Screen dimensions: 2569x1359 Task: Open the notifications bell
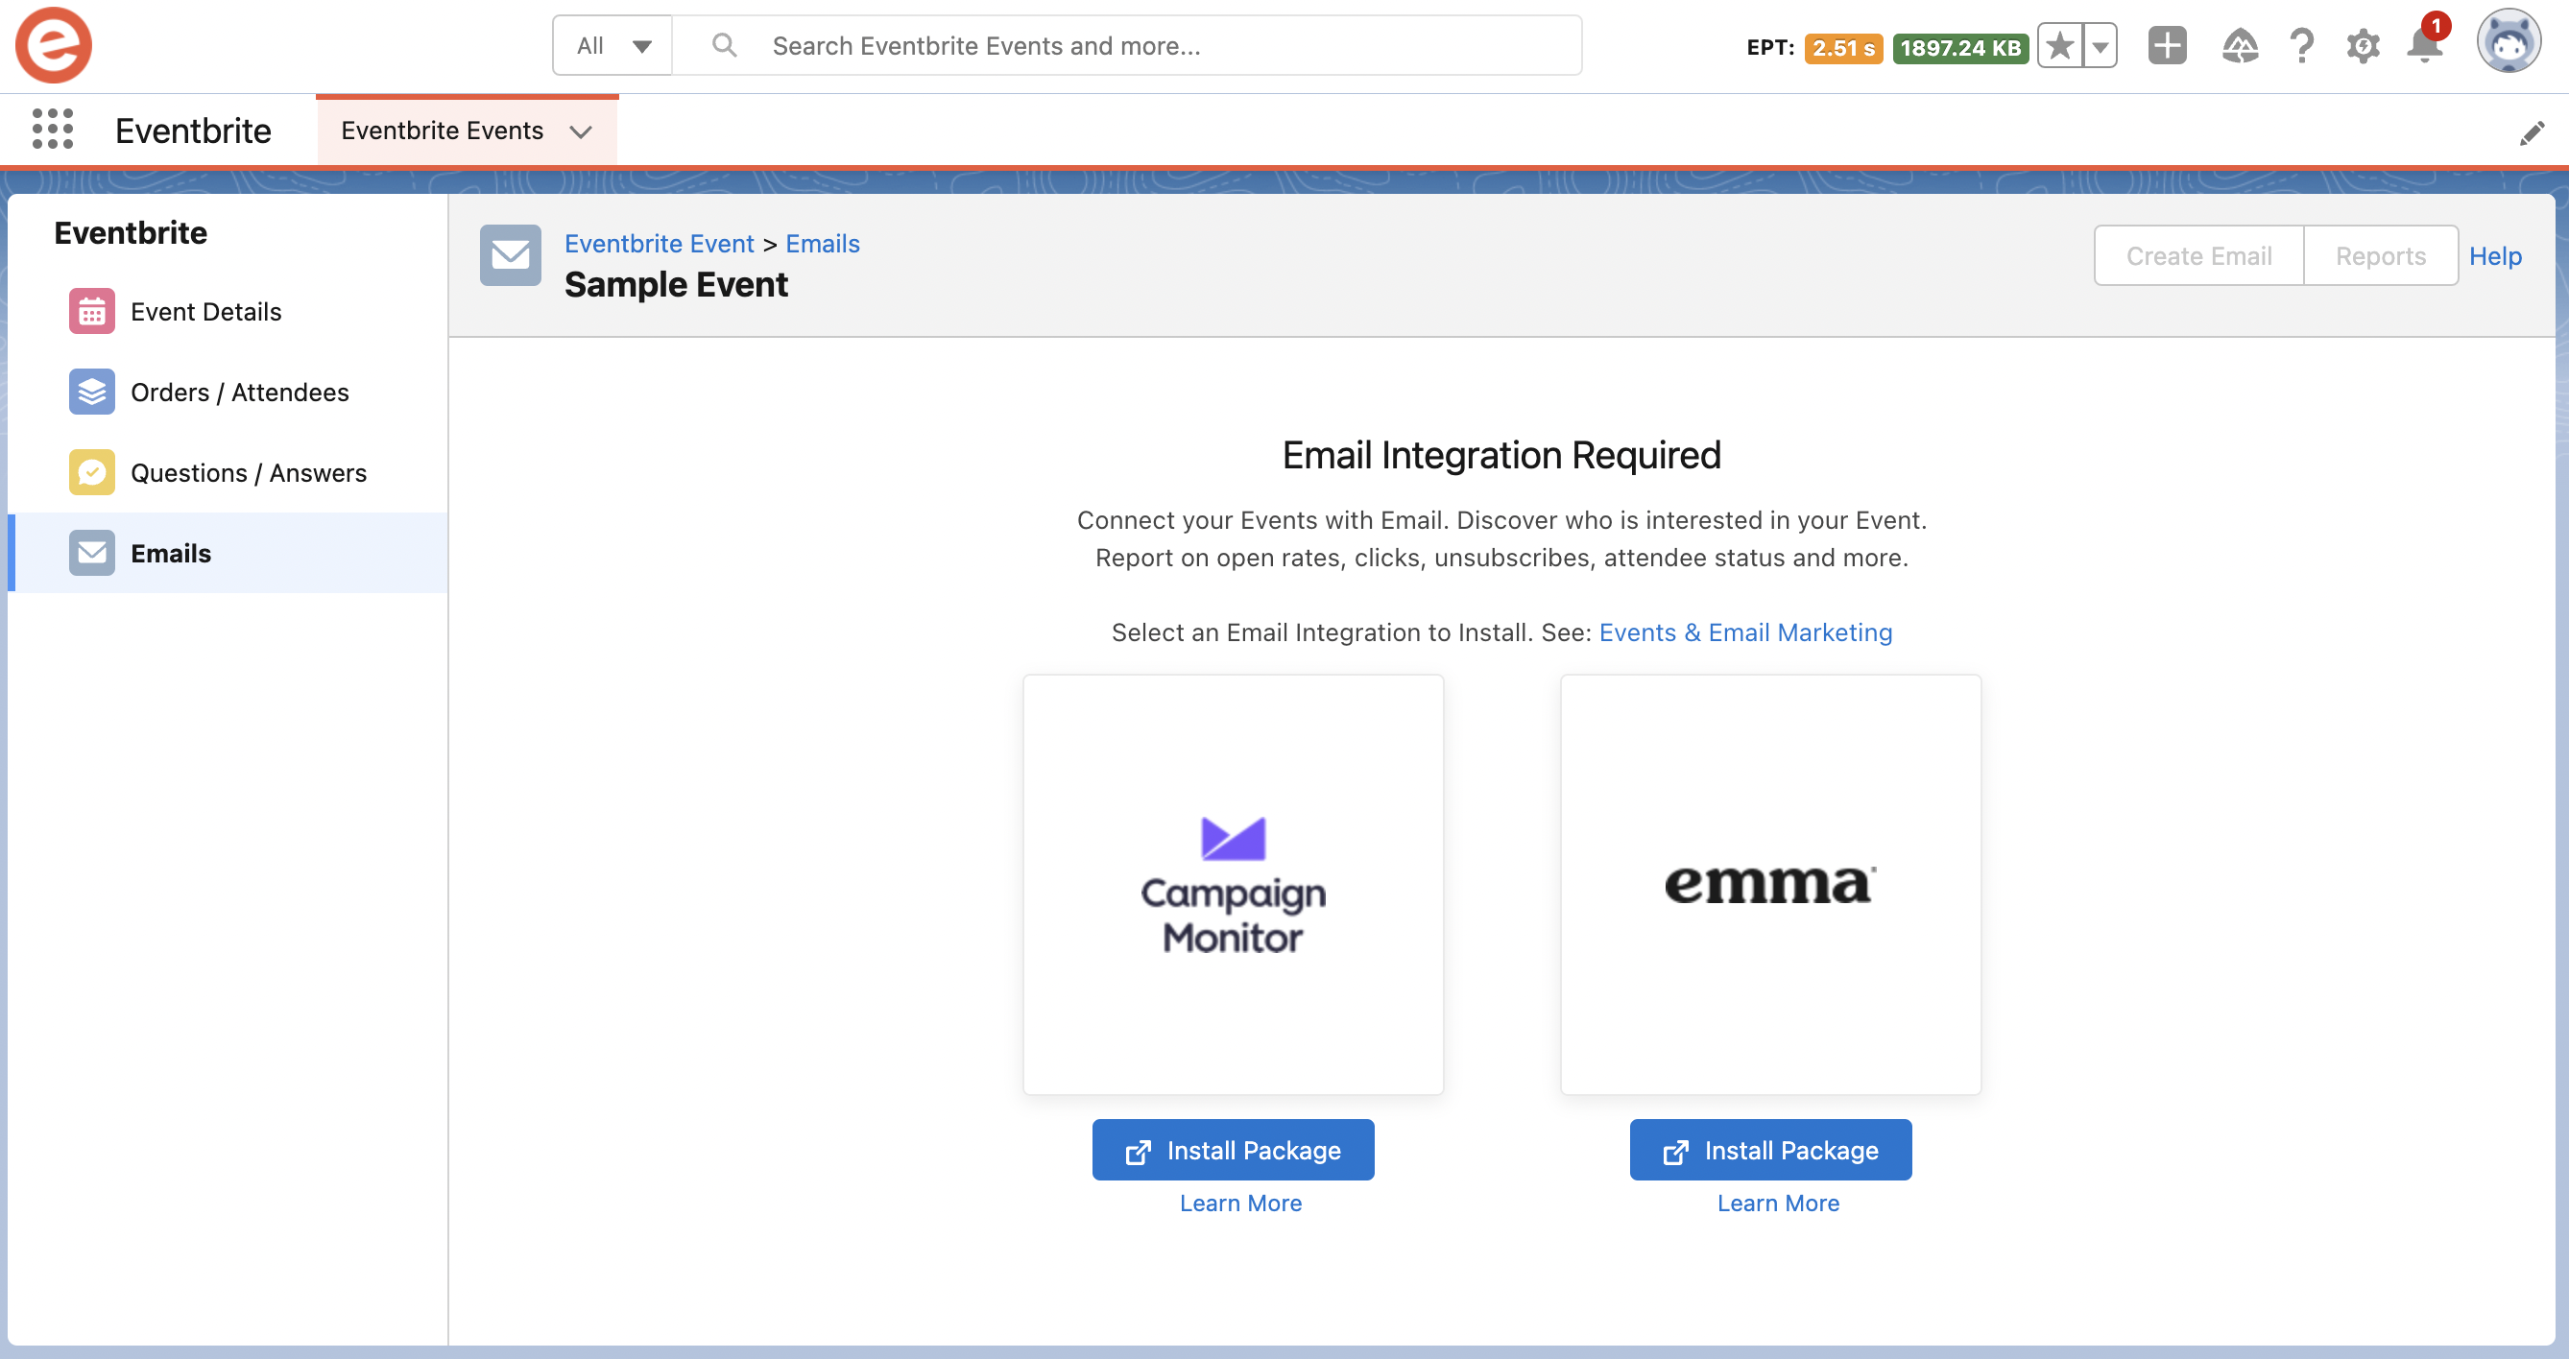pyautogui.click(x=2423, y=46)
